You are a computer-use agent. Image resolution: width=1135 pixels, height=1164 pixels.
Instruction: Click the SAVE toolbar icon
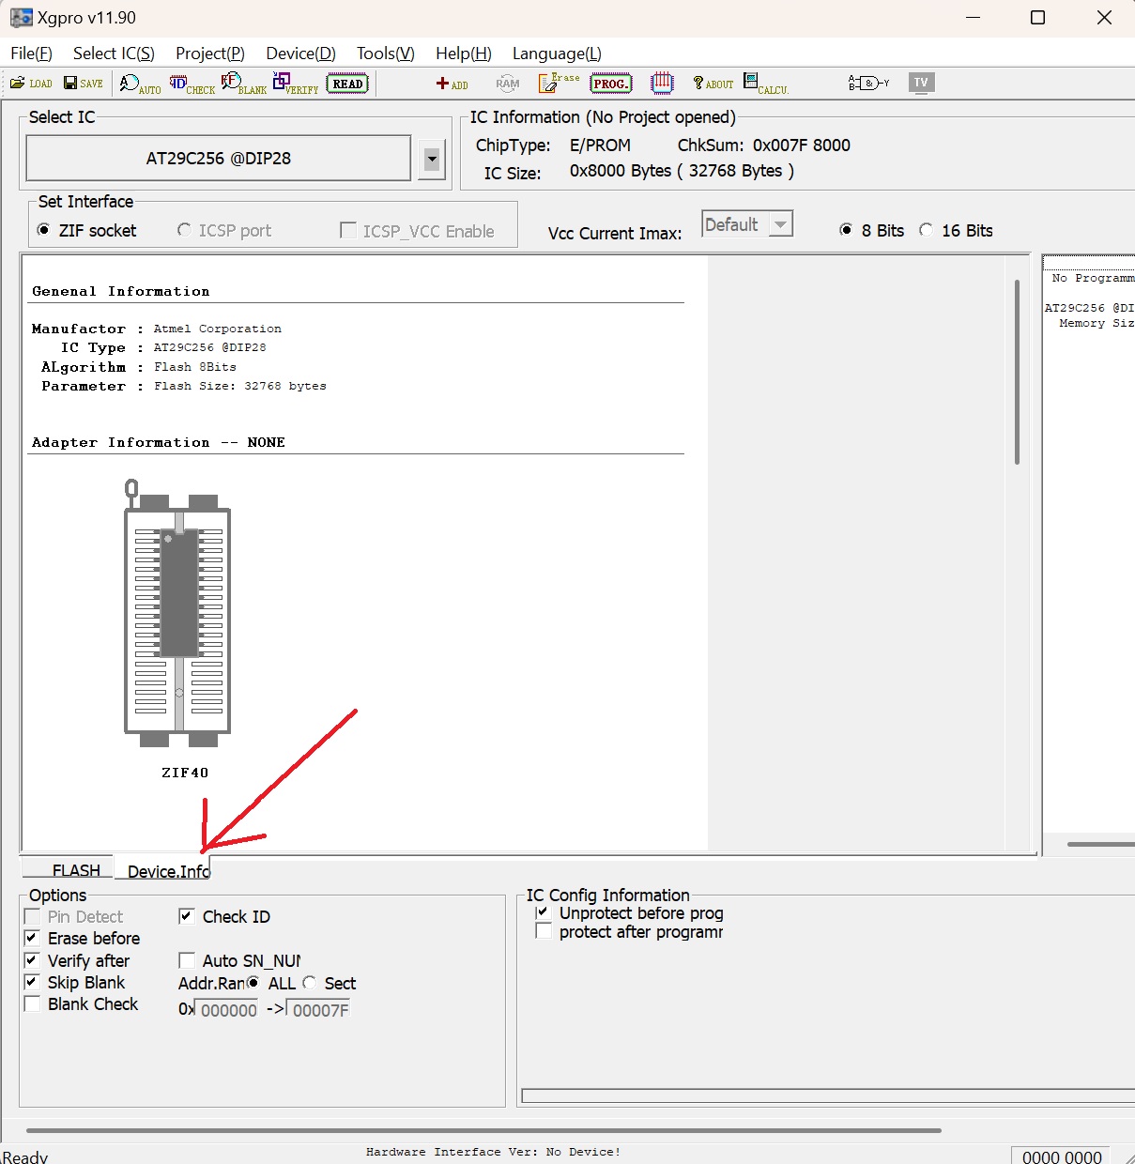pyautogui.click(x=83, y=84)
